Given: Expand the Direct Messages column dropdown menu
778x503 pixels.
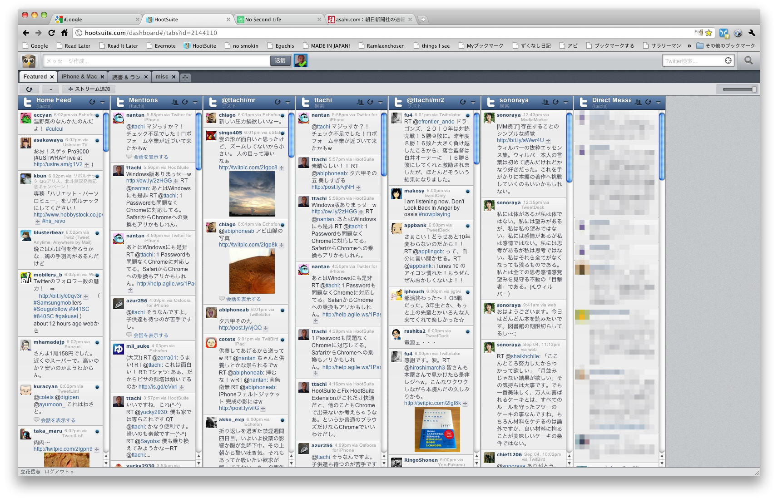Looking at the screenshot, I should click(658, 102).
